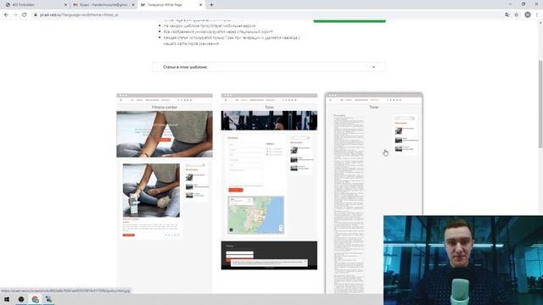This screenshot has height=305, width=543.
Task: Reload the current page
Action: (x=25, y=15)
